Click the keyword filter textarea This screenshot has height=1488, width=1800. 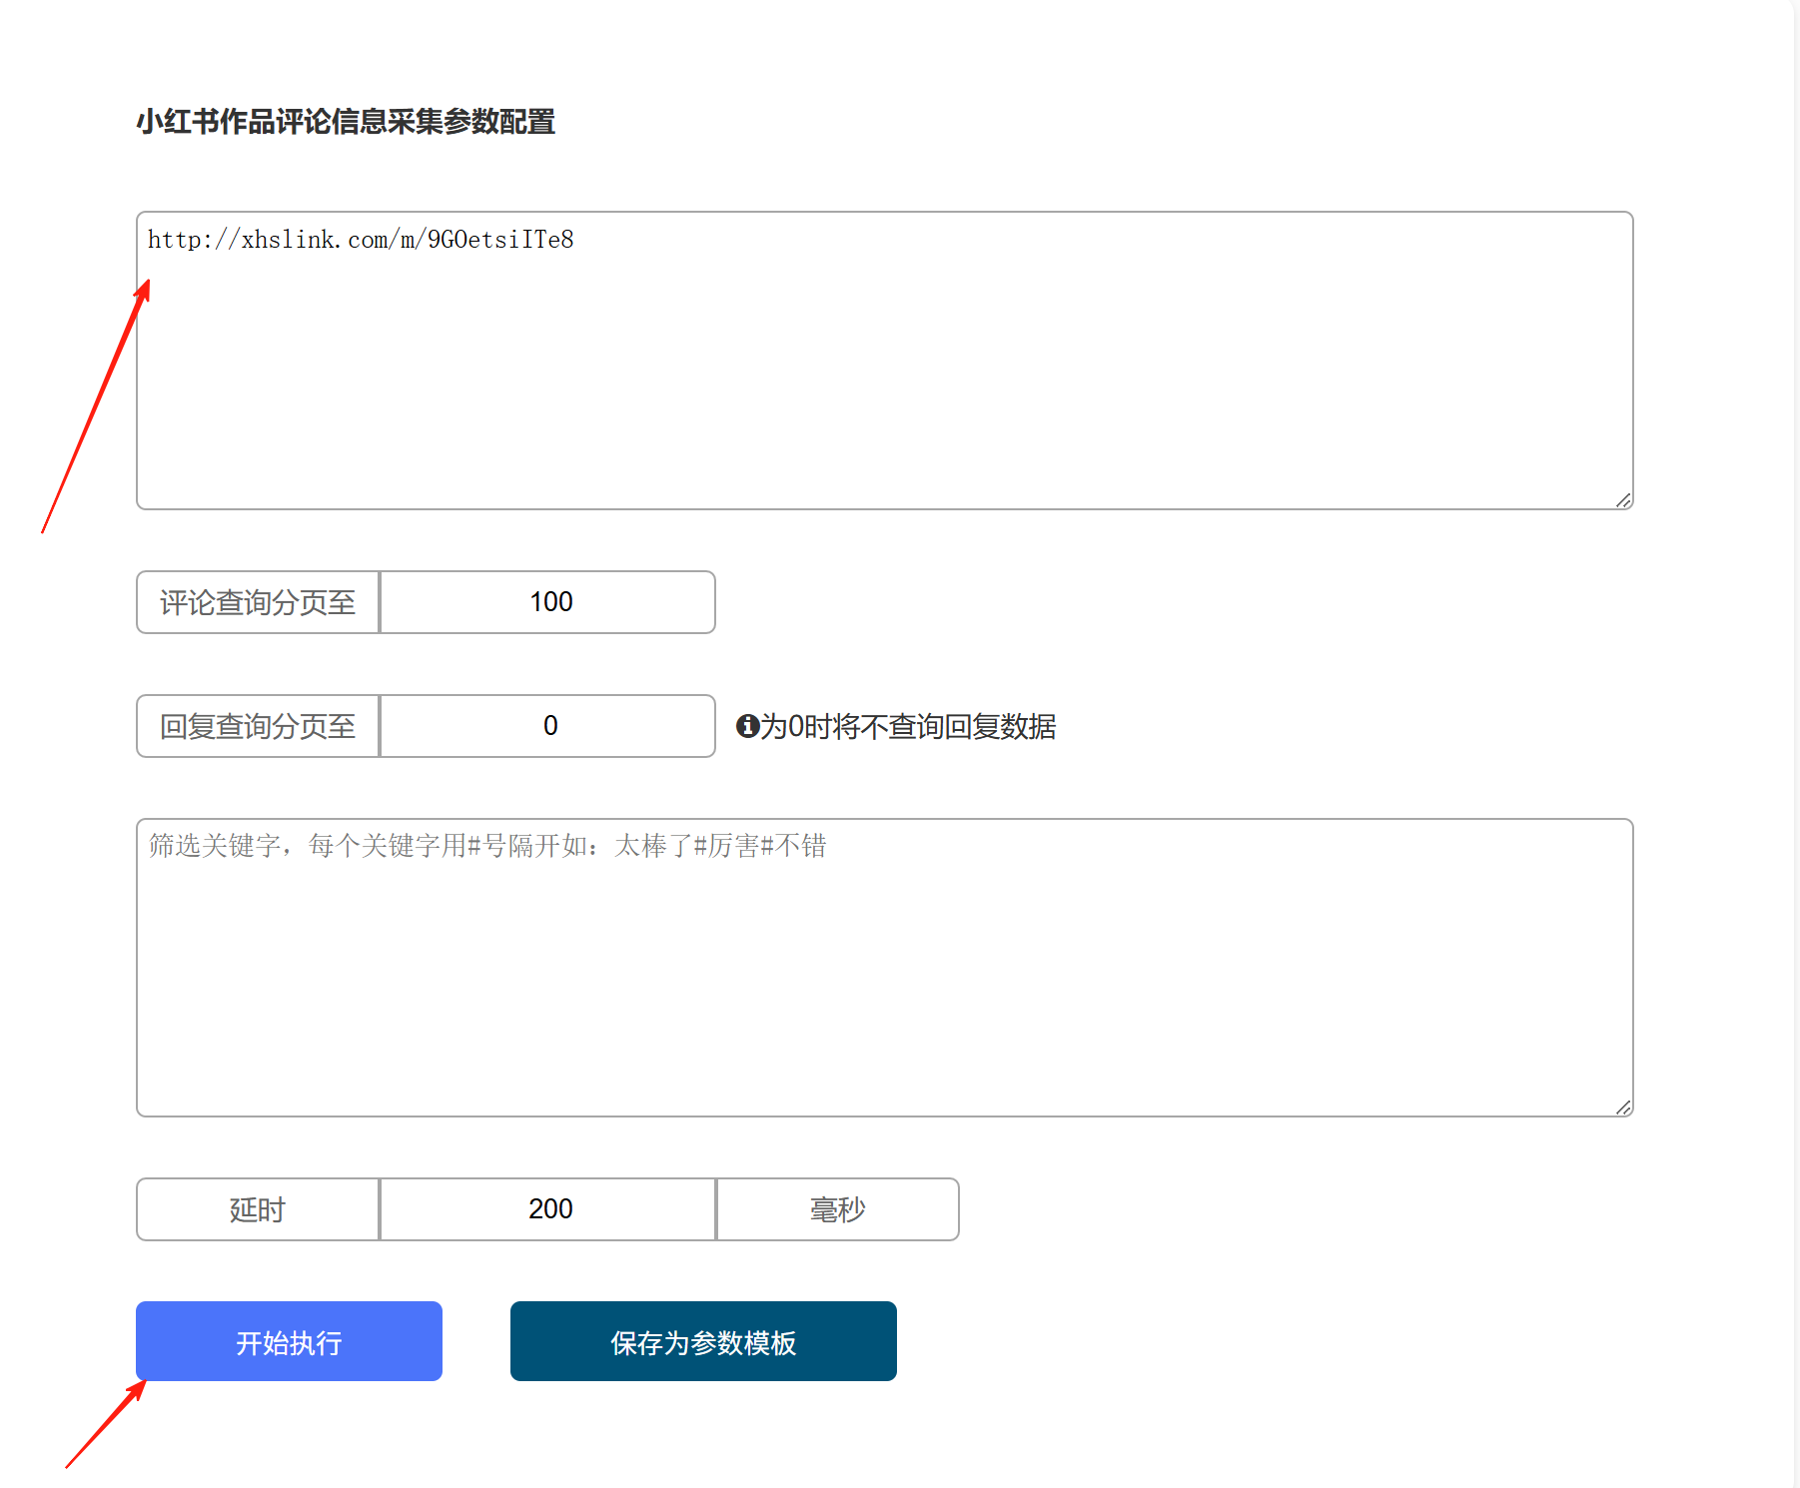[884, 968]
